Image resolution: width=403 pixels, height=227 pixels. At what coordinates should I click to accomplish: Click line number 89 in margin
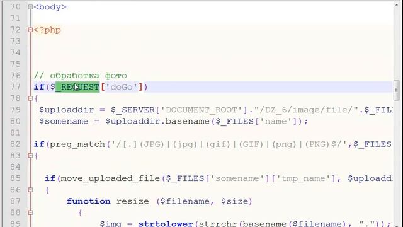(x=15, y=223)
